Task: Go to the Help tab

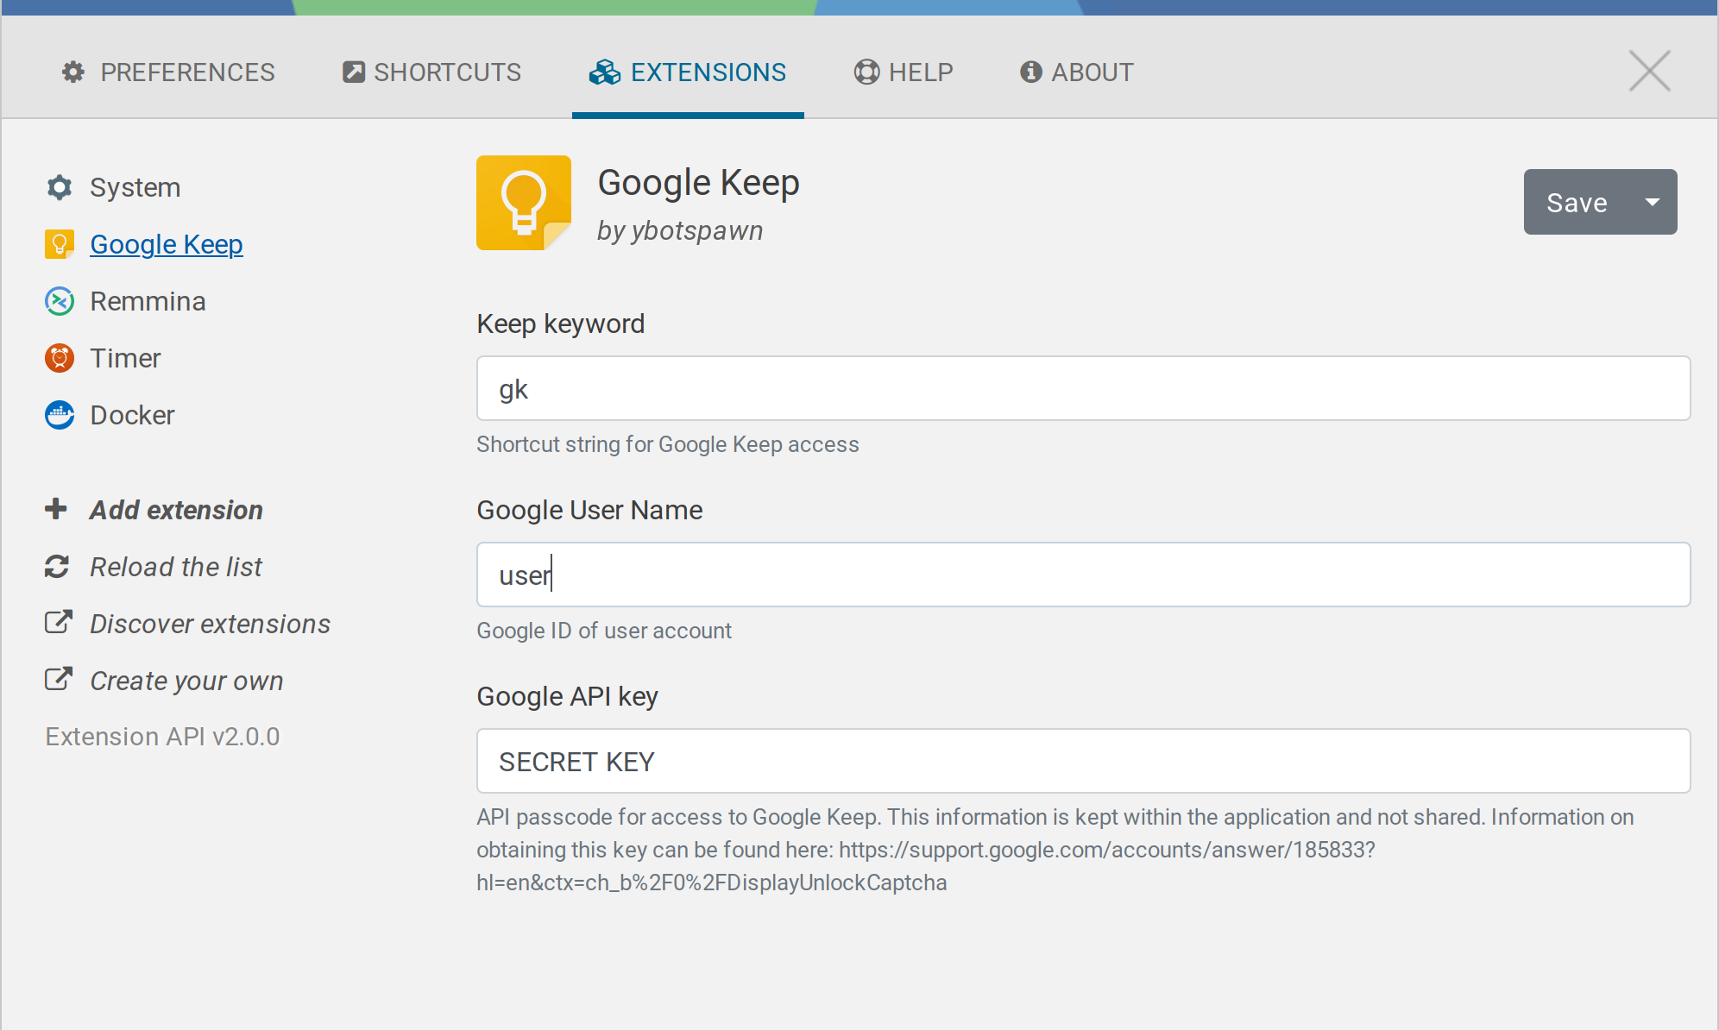Action: pos(904,72)
